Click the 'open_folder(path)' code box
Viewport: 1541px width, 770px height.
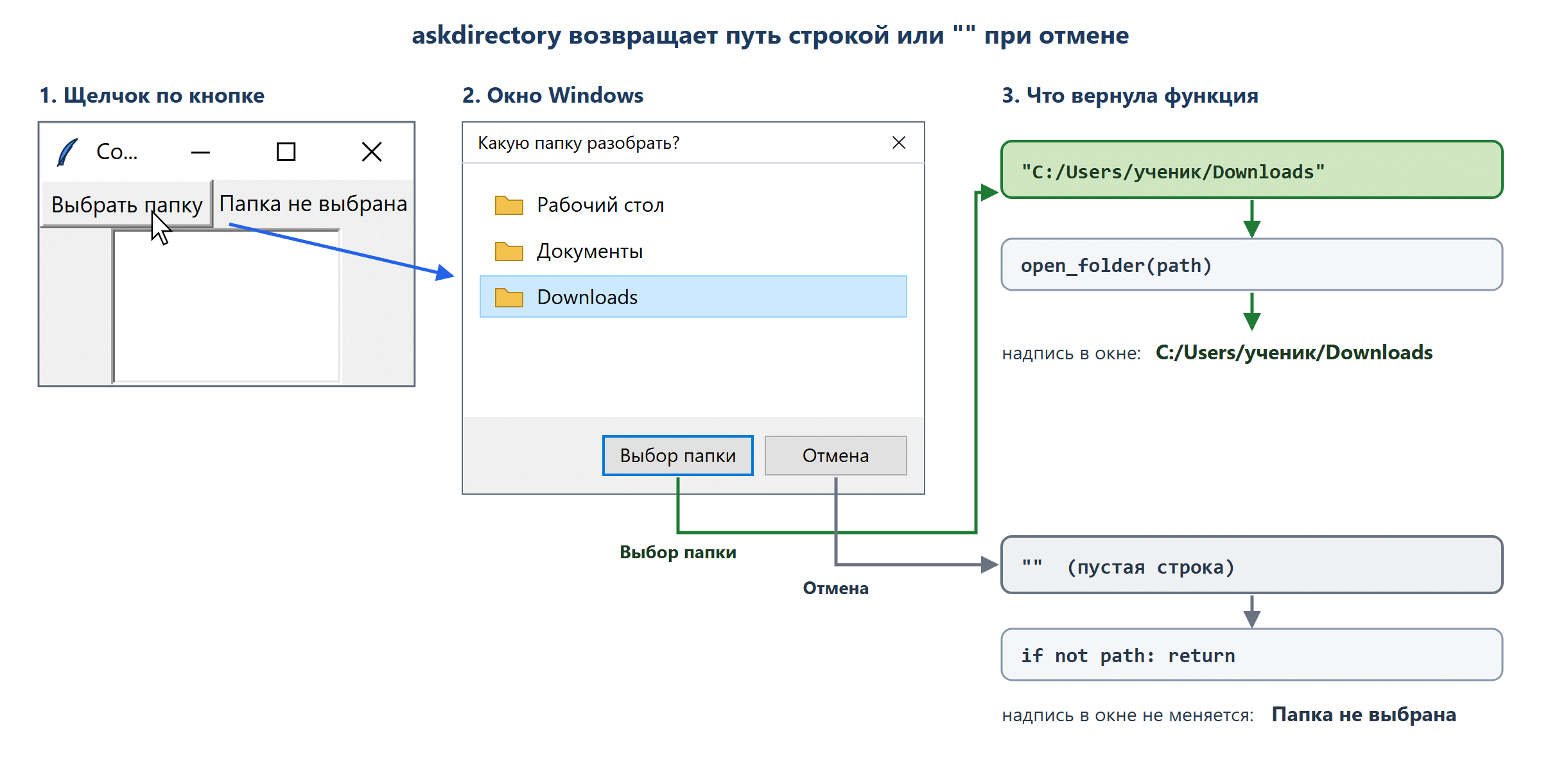pyautogui.click(x=1252, y=264)
